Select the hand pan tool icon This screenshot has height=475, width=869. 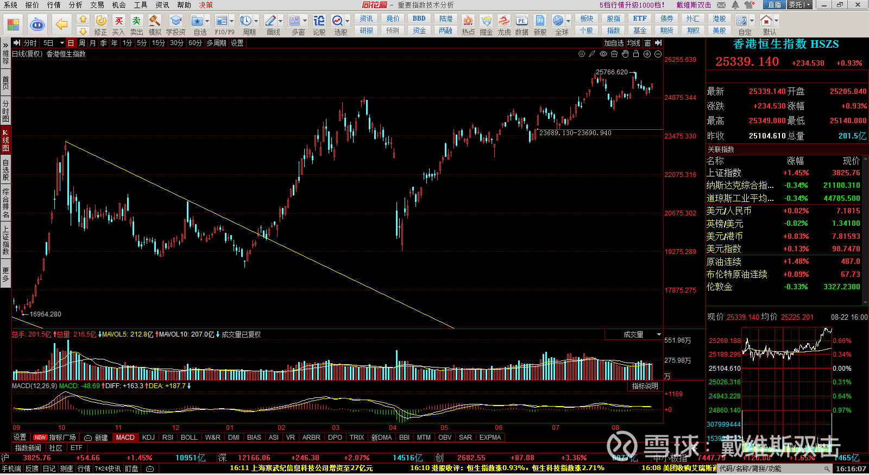[x=625, y=54]
